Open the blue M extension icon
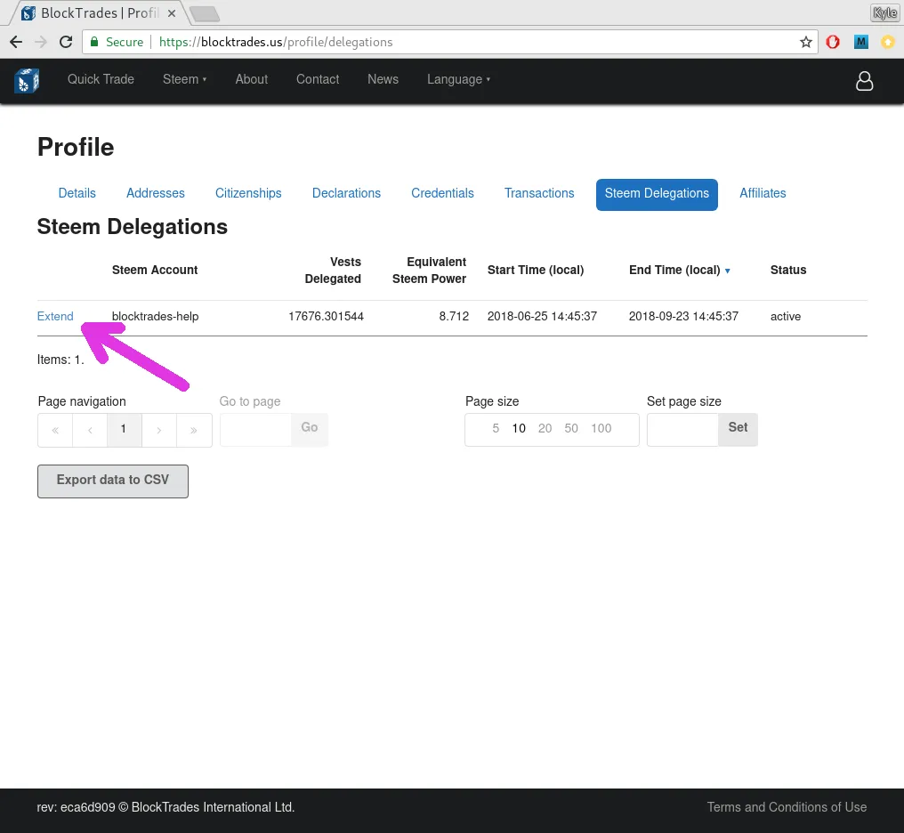Image resolution: width=904 pixels, height=833 pixels. pyautogui.click(x=860, y=42)
